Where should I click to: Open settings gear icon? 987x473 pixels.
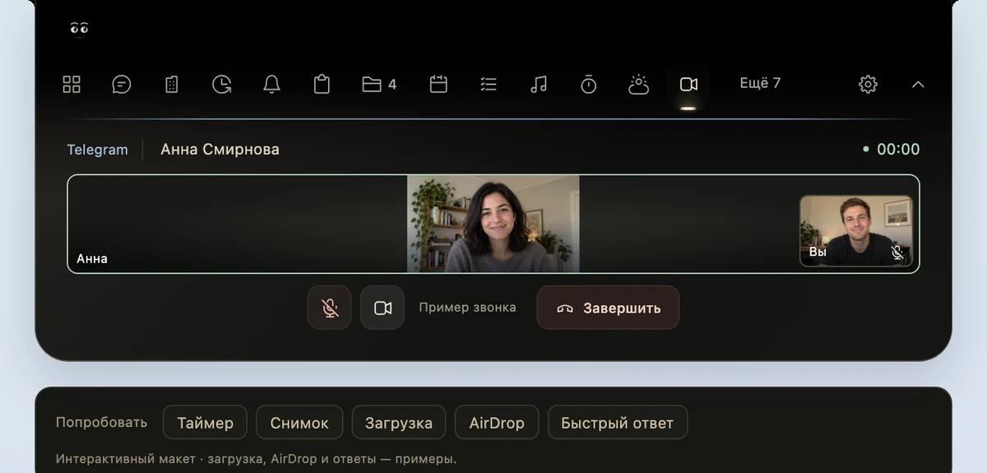click(868, 84)
